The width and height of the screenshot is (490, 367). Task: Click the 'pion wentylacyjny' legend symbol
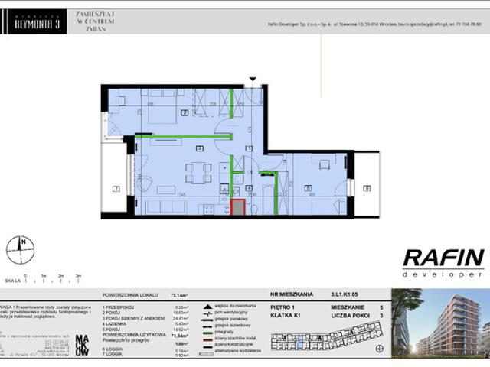click(207, 313)
